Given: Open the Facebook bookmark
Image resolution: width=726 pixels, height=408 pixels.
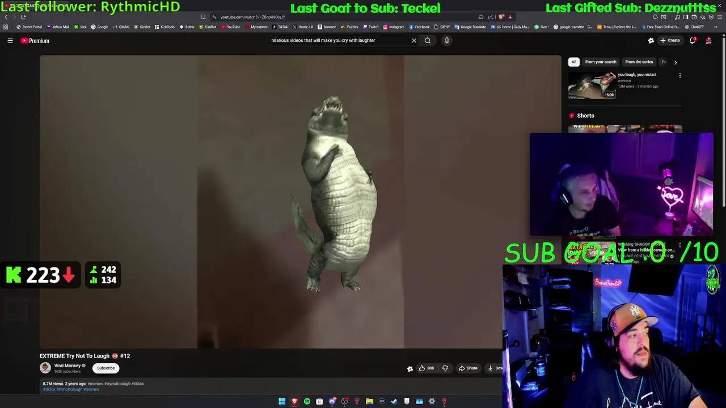Looking at the screenshot, I should (419, 27).
